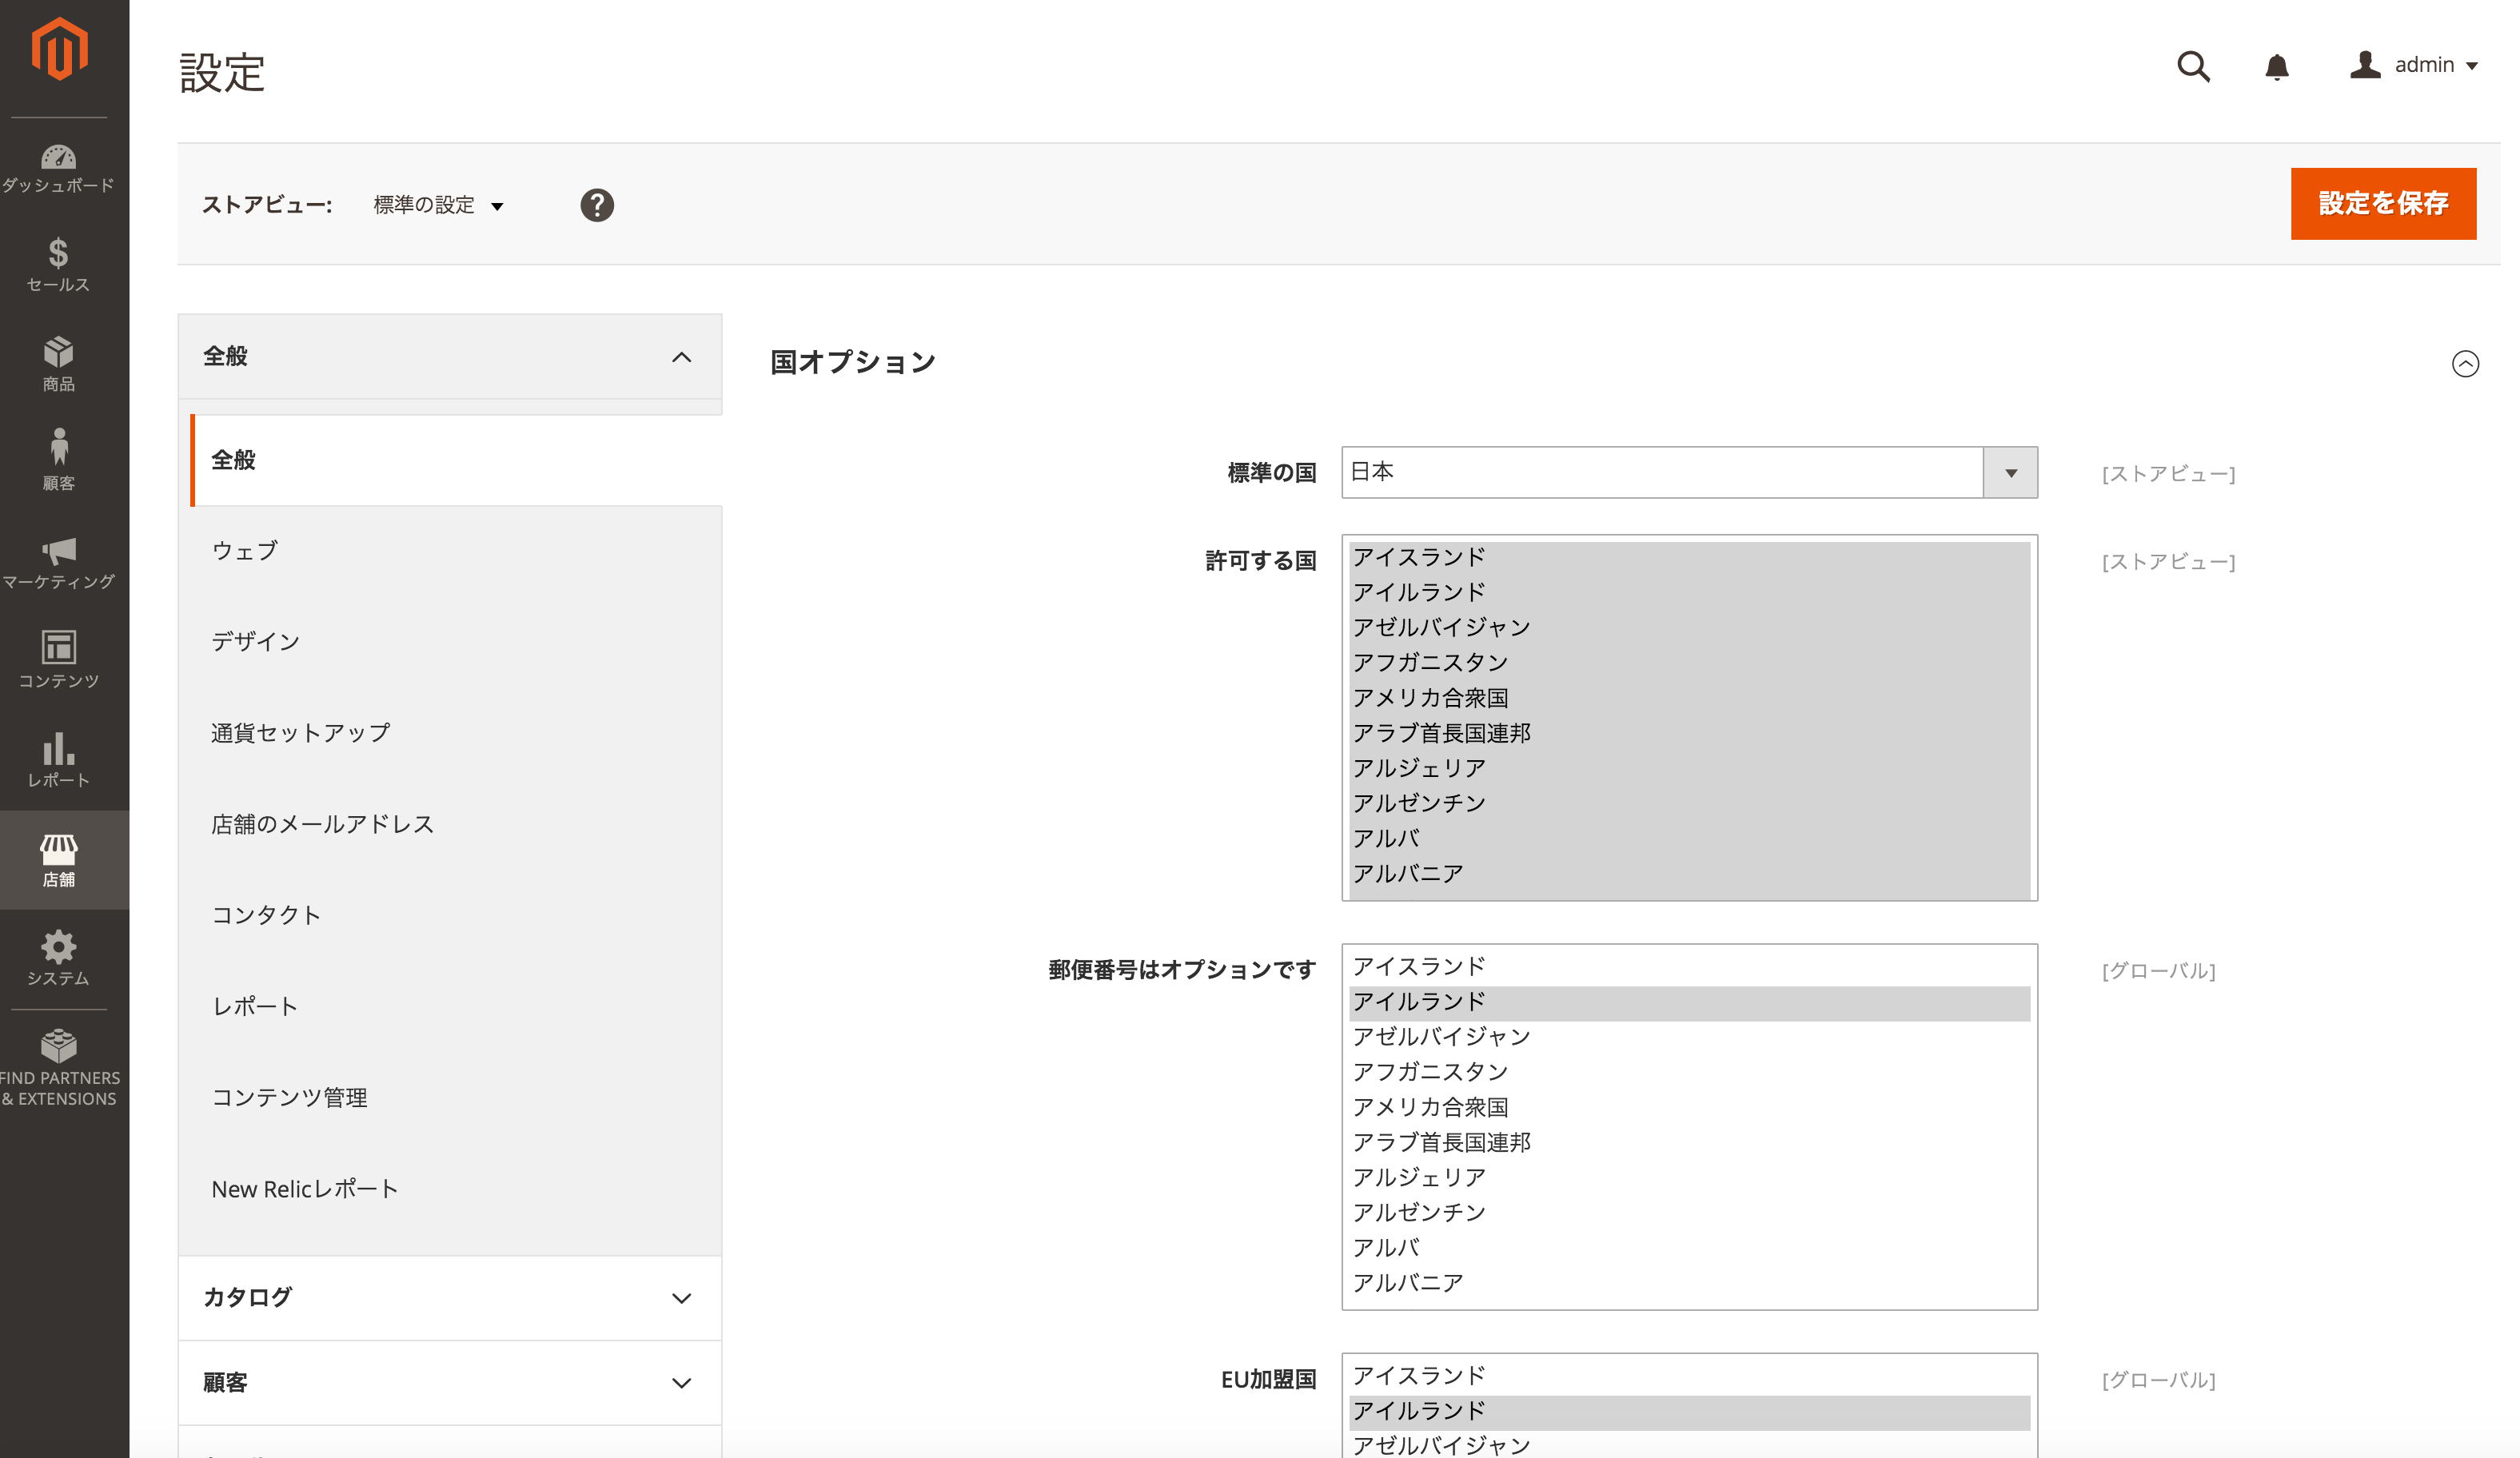Select the デザイン config tab
Viewport: 2520px width, 1458px height.
pyautogui.click(x=456, y=642)
